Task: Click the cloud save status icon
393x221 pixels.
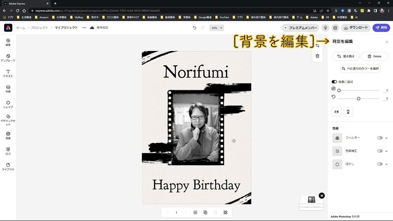Action: click(92, 28)
